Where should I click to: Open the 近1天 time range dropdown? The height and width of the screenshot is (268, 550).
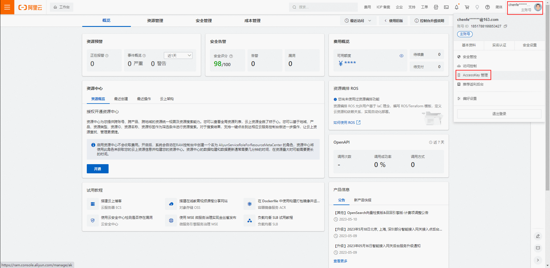(x=178, y=55)
